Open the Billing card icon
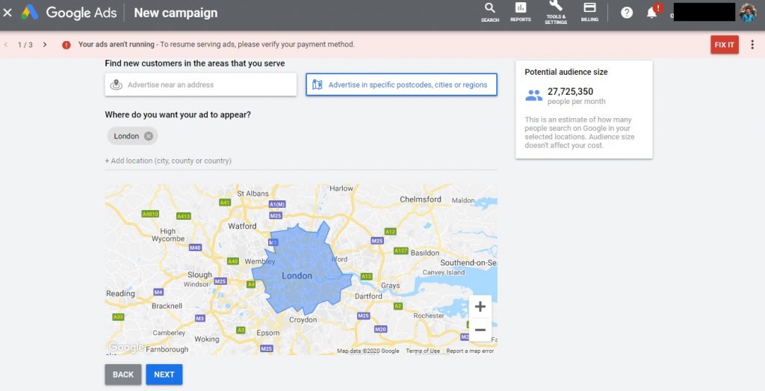The width and height of the screenshot is (765, 391). pos(589,12)
